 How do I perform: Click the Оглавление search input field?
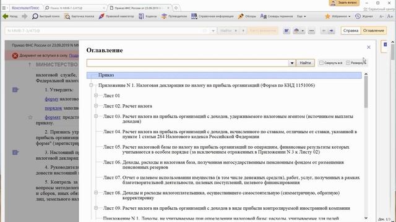[x=187, y=63]
